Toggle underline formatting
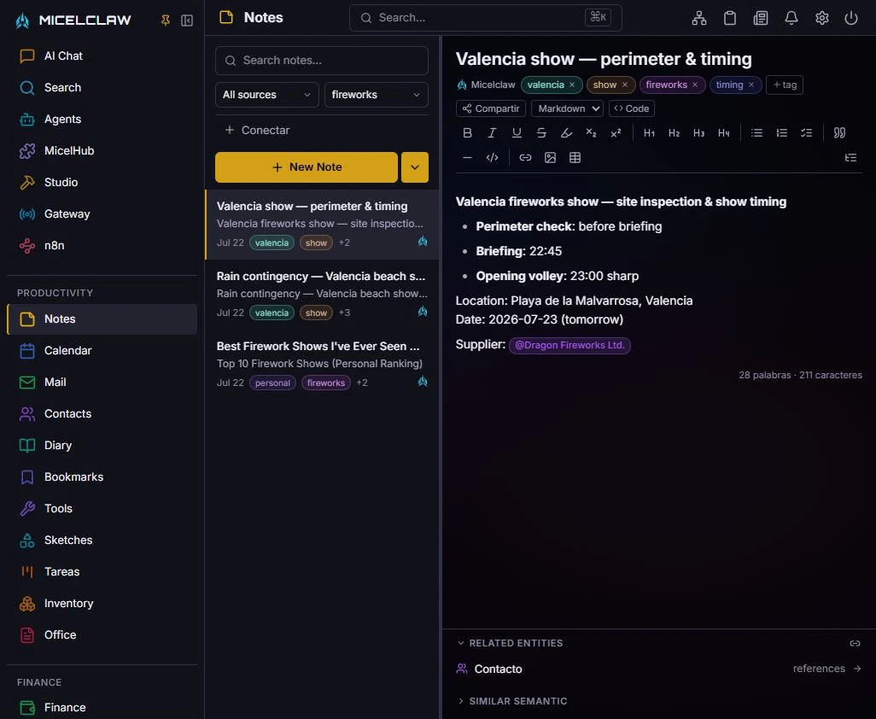Screen dimensions: 876x719 pos(517,133)
